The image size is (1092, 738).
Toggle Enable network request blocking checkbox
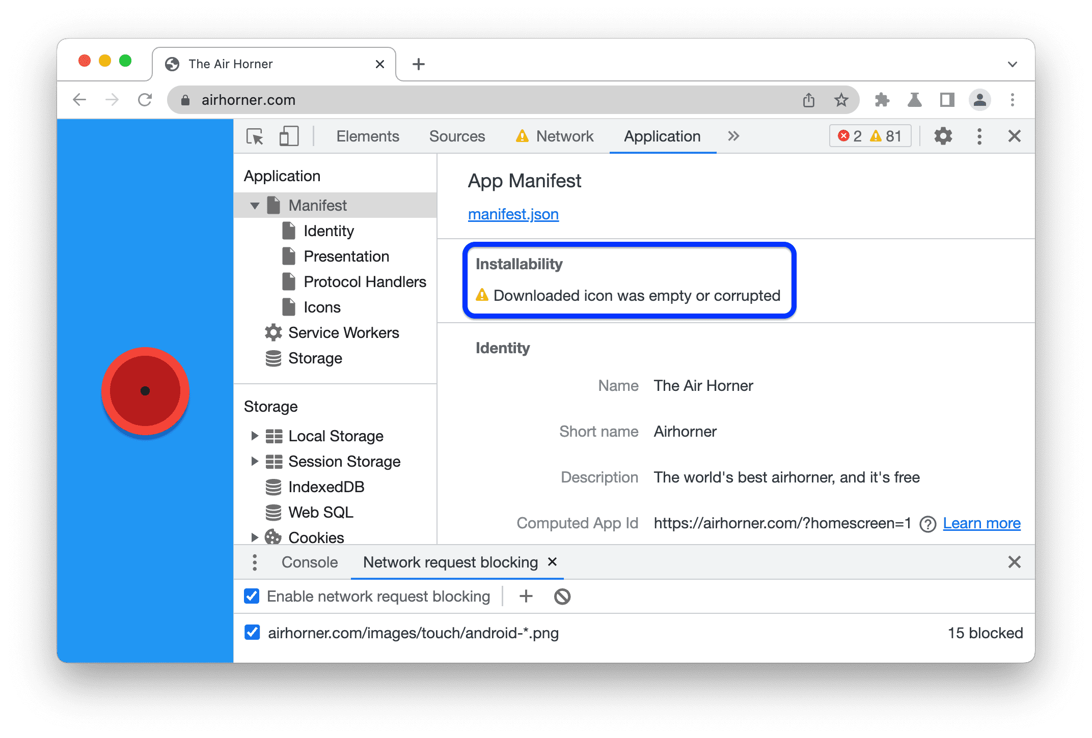pyautogui.click(x=258, y=597)
